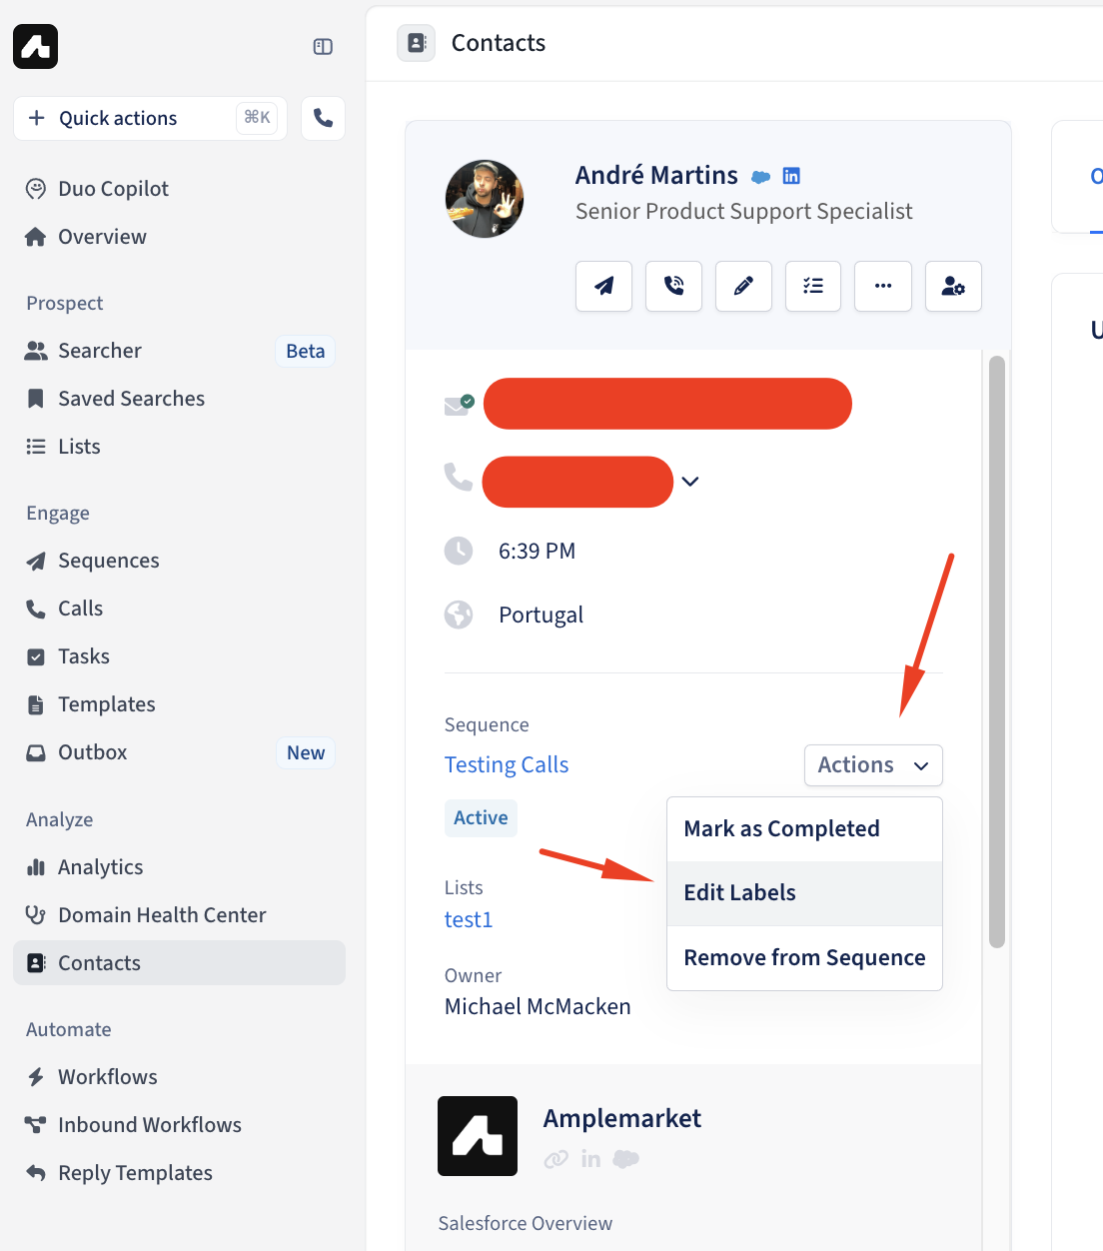1103x1251 pixels.
Task: Click the company website link icon
Action: [556, 1159]
